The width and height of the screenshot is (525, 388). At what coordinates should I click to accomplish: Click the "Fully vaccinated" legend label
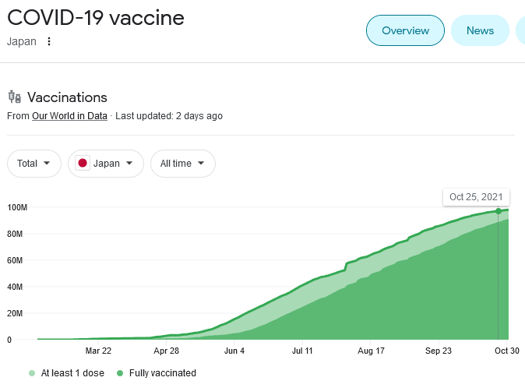click(163, 373)
